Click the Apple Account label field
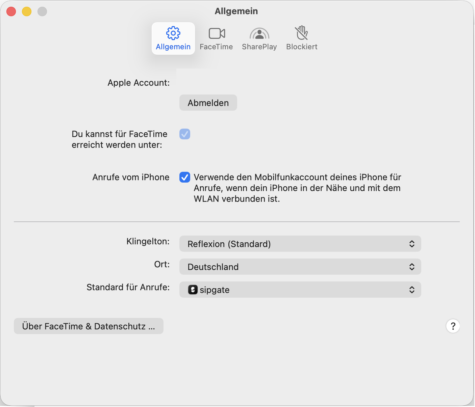 pyautogui.click(x=139, y=83)
